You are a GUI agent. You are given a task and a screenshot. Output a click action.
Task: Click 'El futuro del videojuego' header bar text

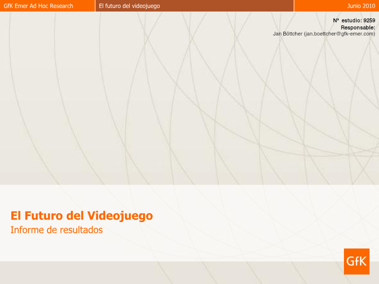coord(129,6)
